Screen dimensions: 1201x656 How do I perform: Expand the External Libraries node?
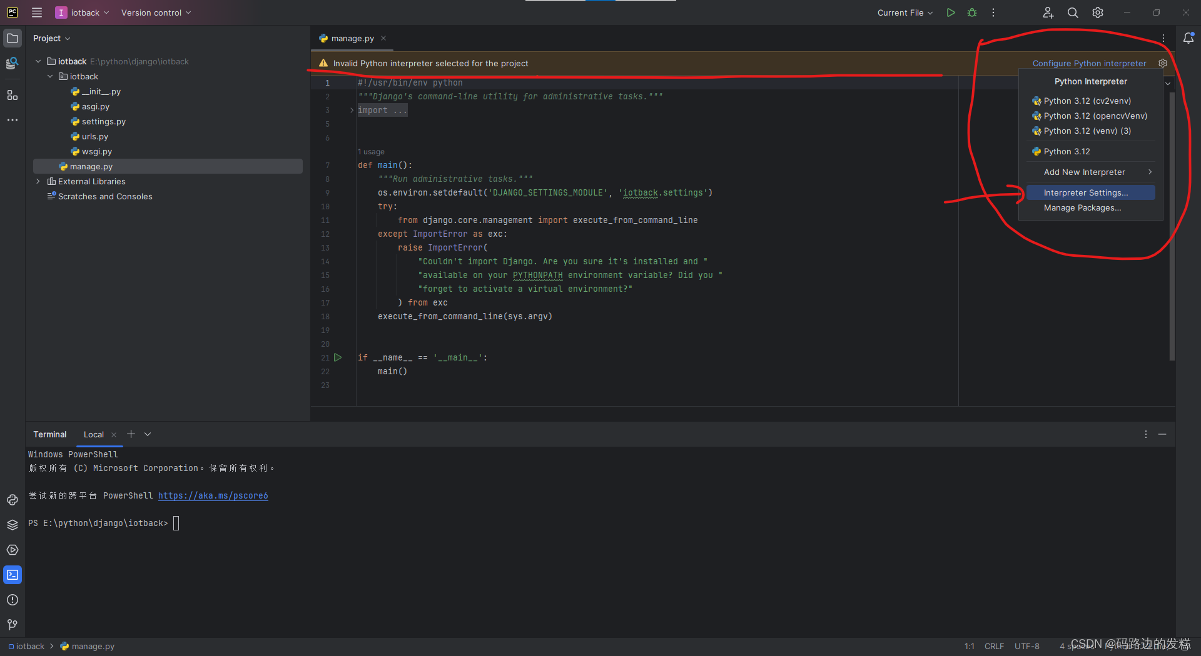click(x=38, y=181)
